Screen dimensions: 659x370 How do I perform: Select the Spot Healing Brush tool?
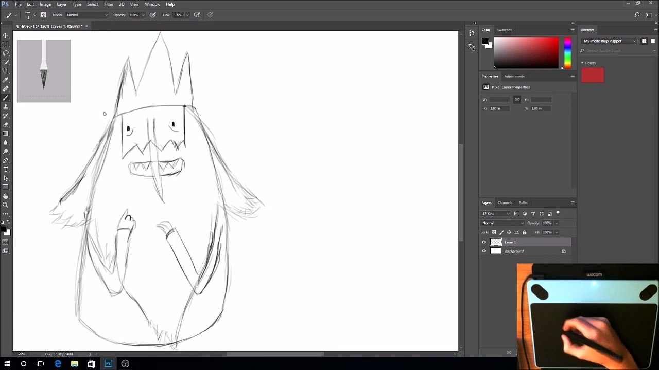[x=6, y=89]
